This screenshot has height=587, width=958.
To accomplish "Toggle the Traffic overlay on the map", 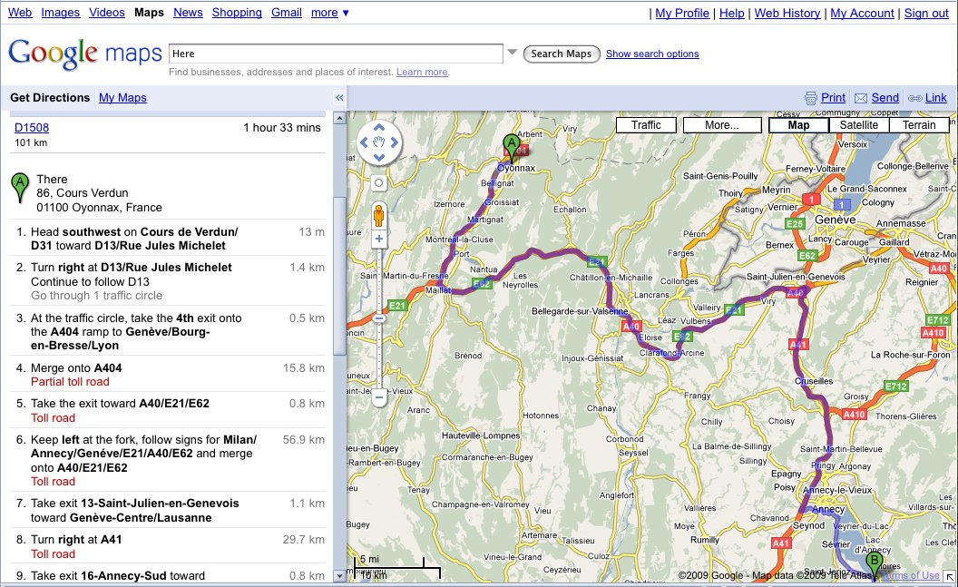I will 646,125.
